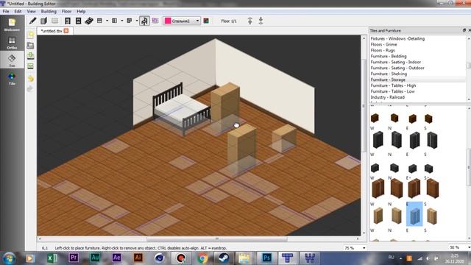The image size is (471, 265).
Task: Toggle the place furniture tool
Action: pos(144,21)
